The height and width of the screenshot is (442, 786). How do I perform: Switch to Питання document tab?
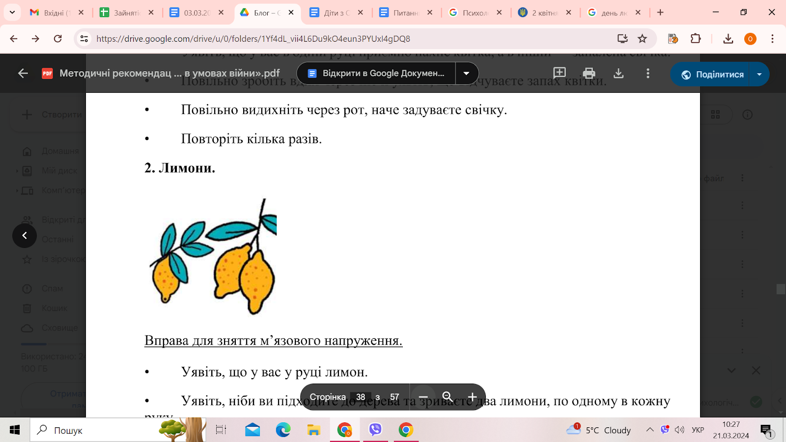click(406, 13)
